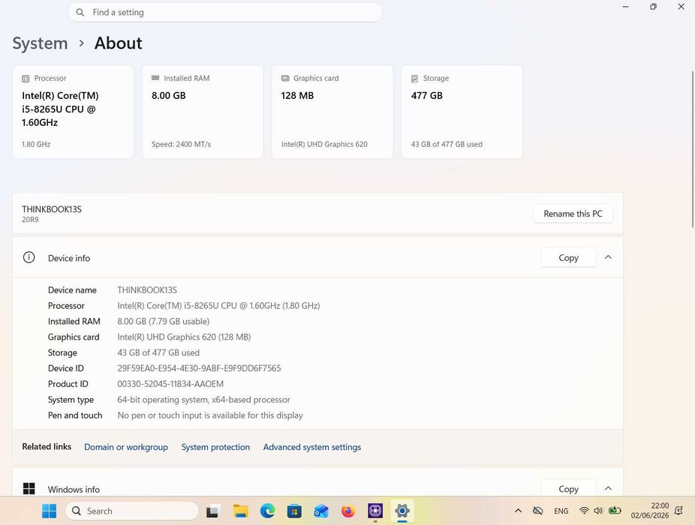Click the cloud sync off tray icon
The image size is (695, 525).
537,511
